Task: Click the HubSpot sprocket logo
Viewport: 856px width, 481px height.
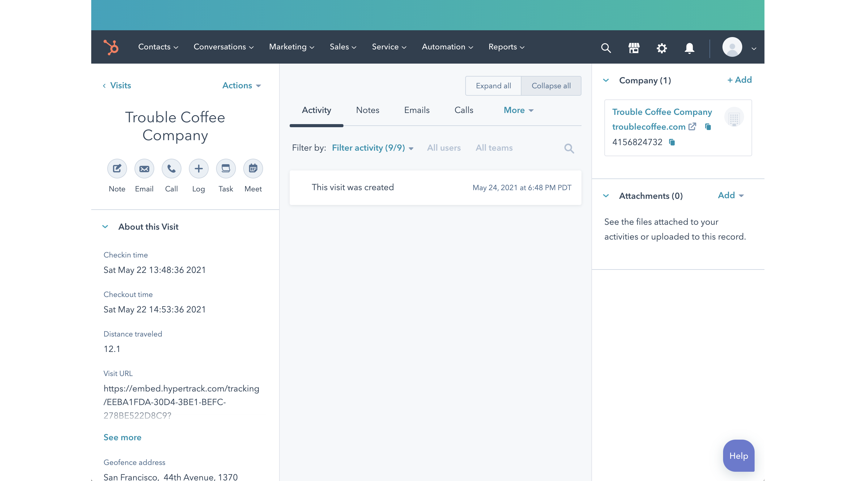Action: click(111, 47)
